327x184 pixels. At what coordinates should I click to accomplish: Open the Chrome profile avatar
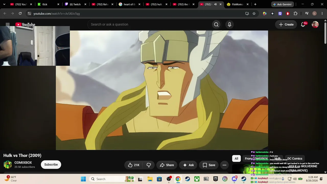[x=314, y=14]
